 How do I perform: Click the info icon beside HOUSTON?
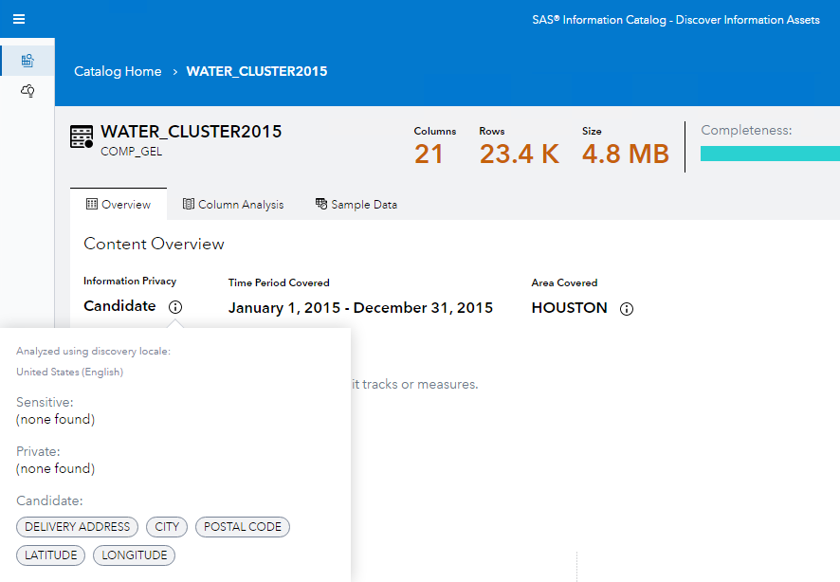[x=627, y=309]
